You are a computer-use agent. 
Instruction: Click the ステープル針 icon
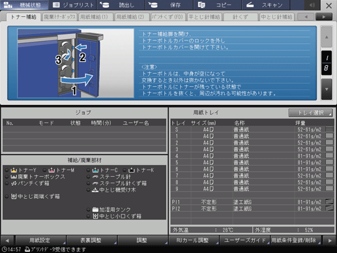pos(95,177)
